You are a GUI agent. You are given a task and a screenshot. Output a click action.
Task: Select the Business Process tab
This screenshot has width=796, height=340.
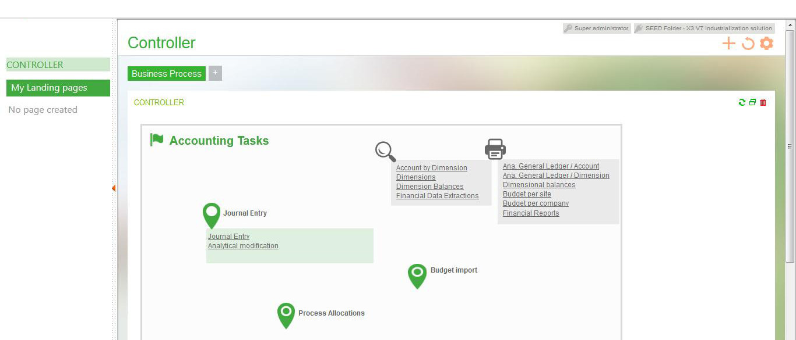point(167,74)
